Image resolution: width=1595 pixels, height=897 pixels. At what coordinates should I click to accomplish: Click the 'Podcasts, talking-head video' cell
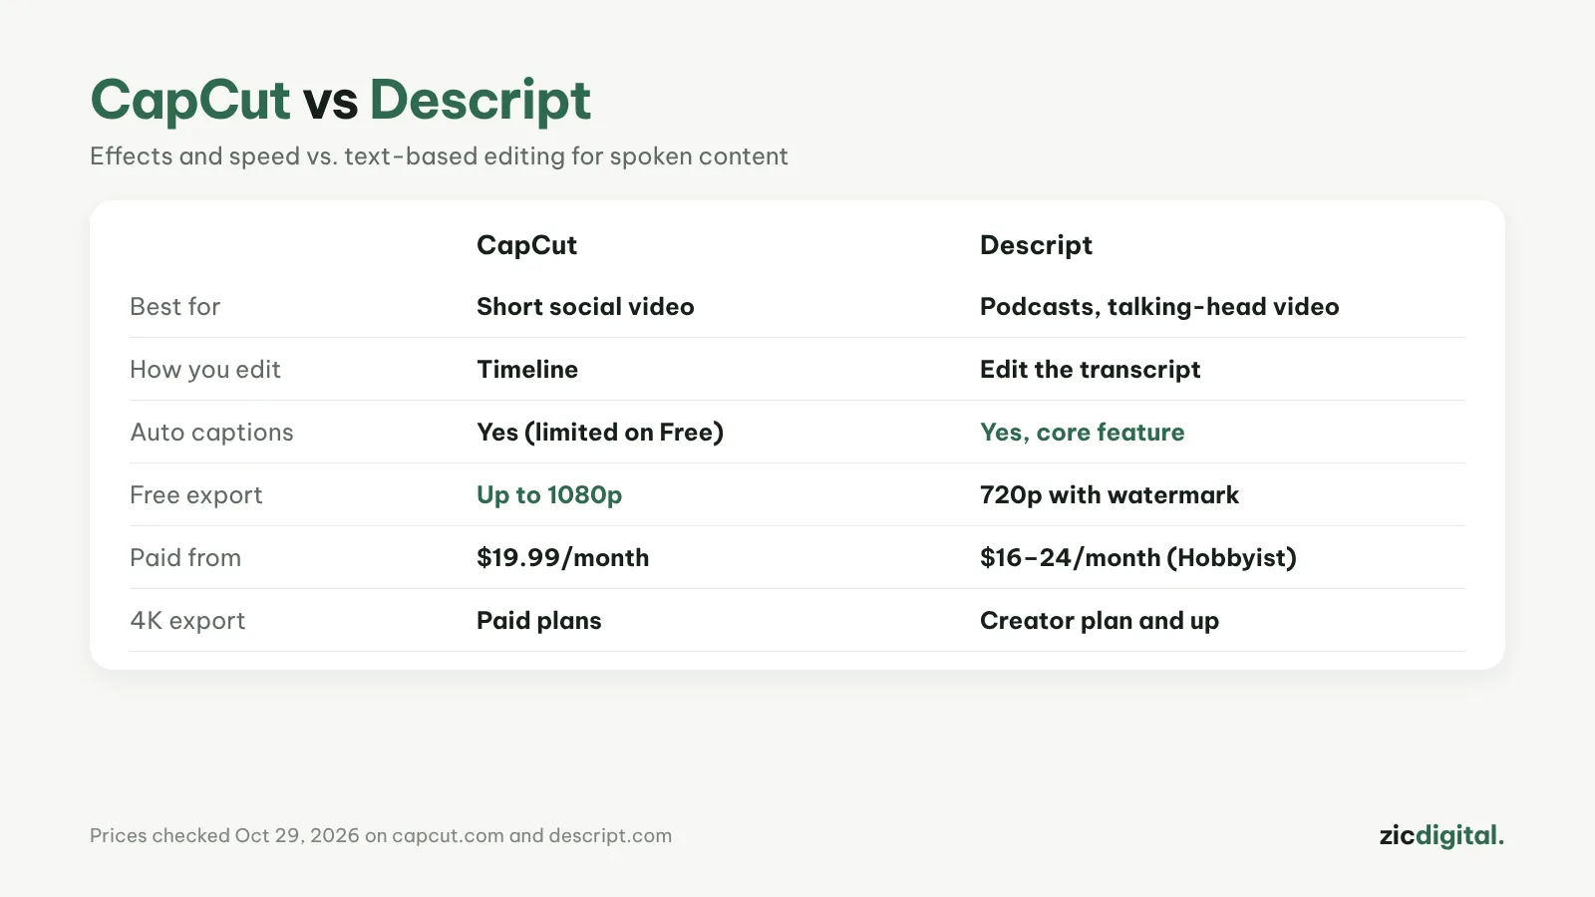[x=1159, y=307]
